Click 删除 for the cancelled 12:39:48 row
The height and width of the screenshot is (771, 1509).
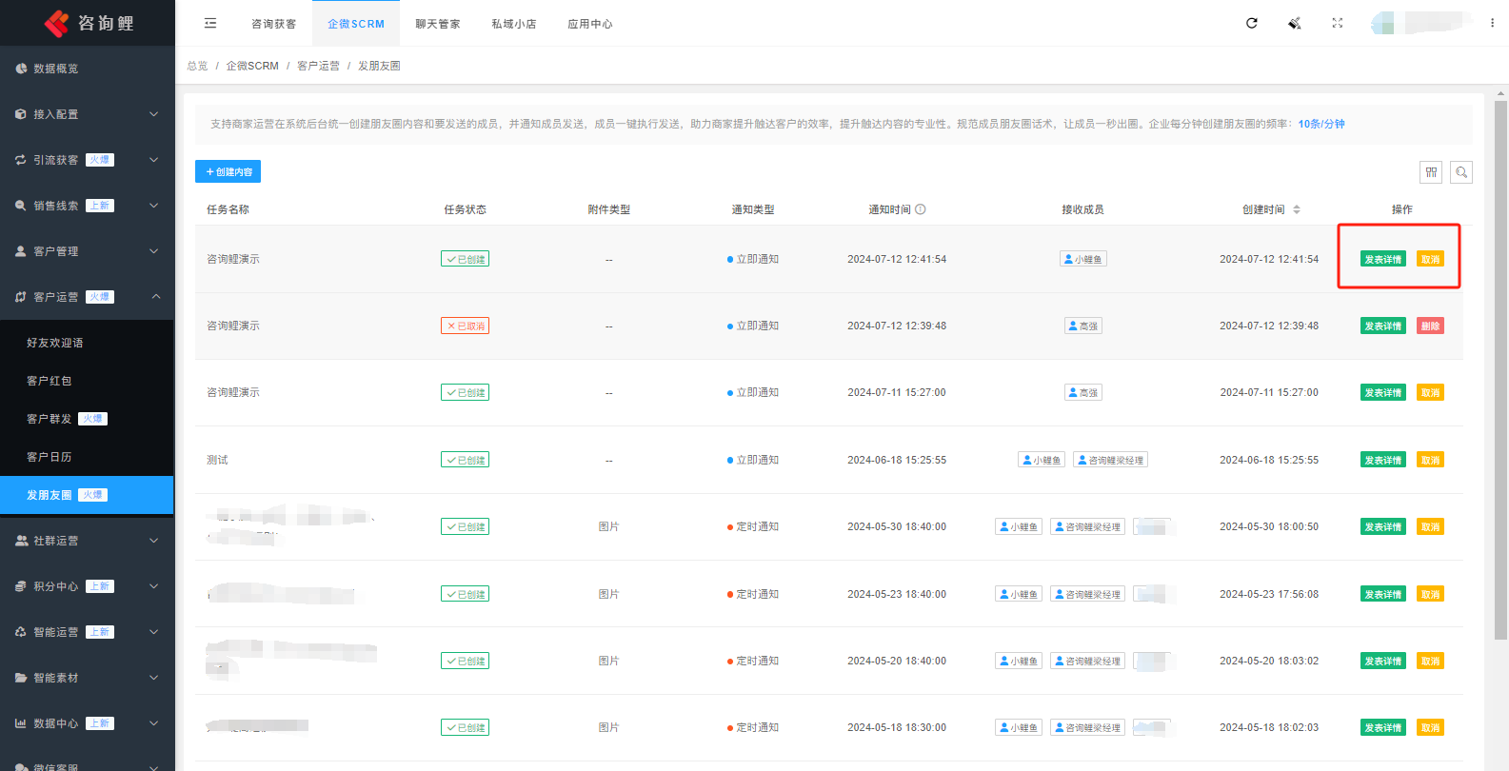1430,326
